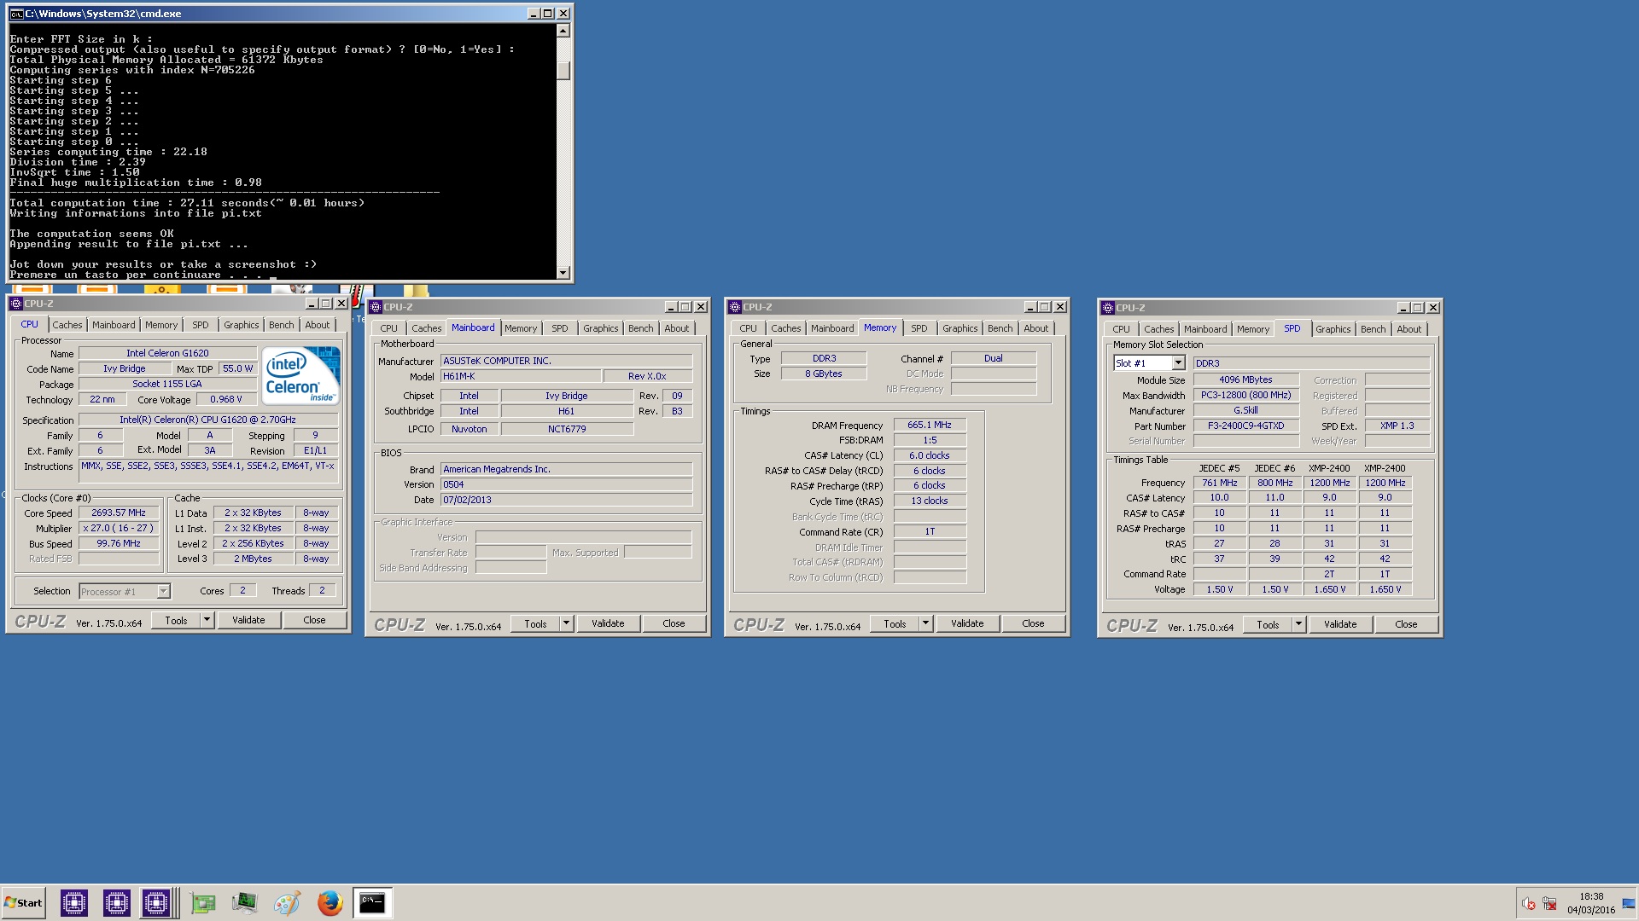
Task: Click Close button in Memory window
Action: 1033,623
